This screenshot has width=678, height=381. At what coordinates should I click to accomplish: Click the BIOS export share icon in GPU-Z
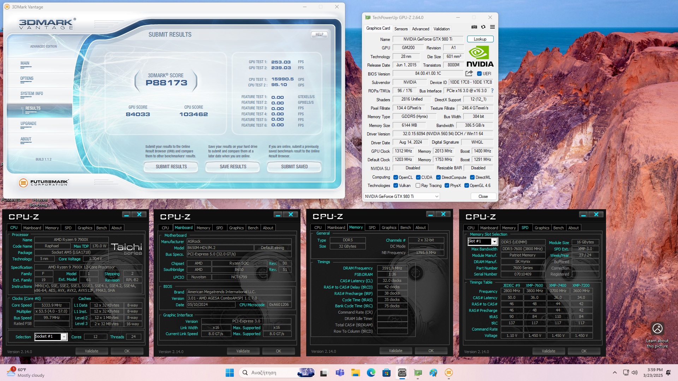click(x=469, y=73)
